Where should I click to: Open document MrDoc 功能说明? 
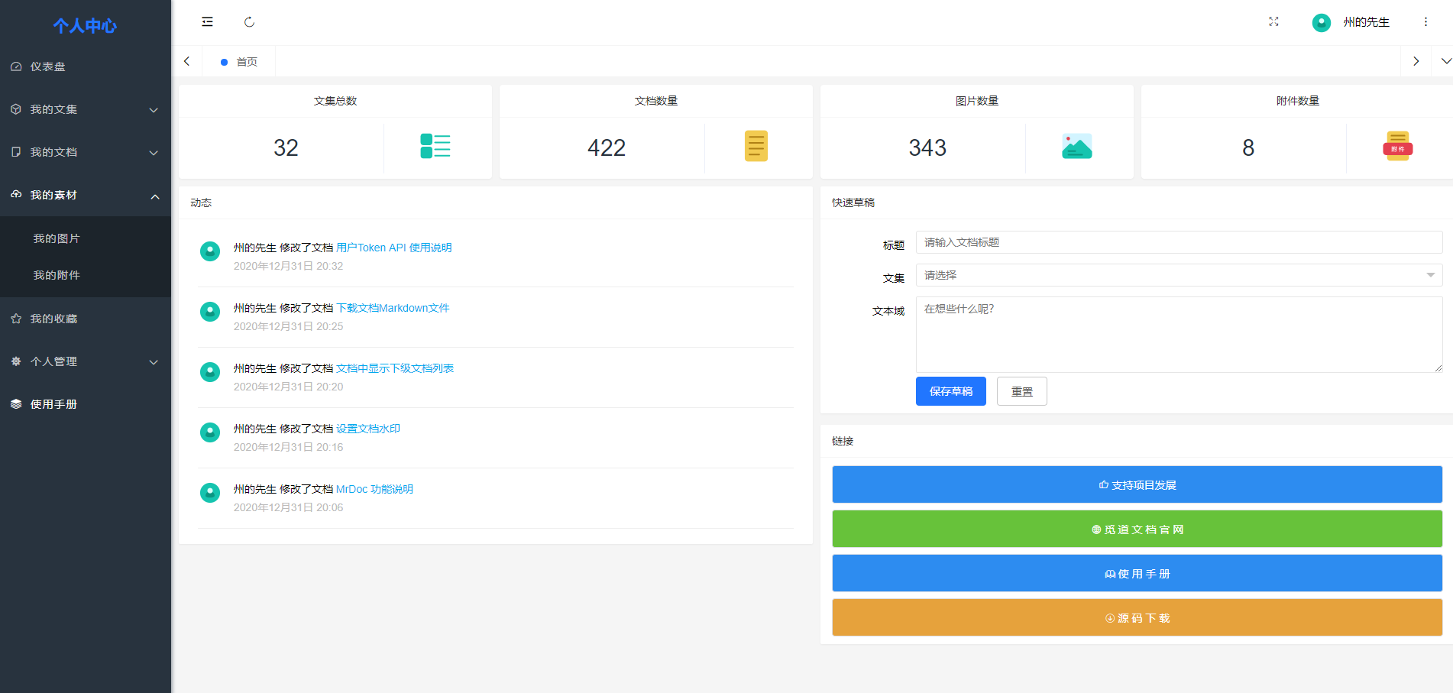(374, 489)
